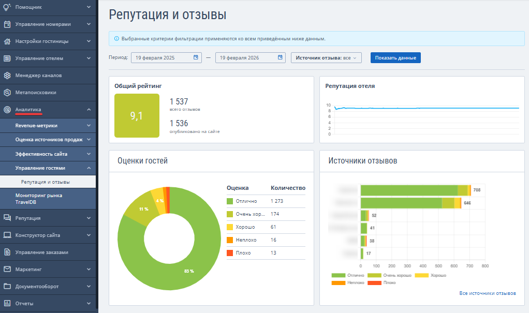529x313 pixels.
Task: Click the Менеджер каналов icon
Action: point(7,76)
